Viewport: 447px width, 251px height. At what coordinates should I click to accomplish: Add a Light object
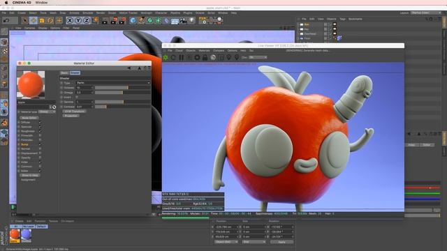(x=191, y=20)
